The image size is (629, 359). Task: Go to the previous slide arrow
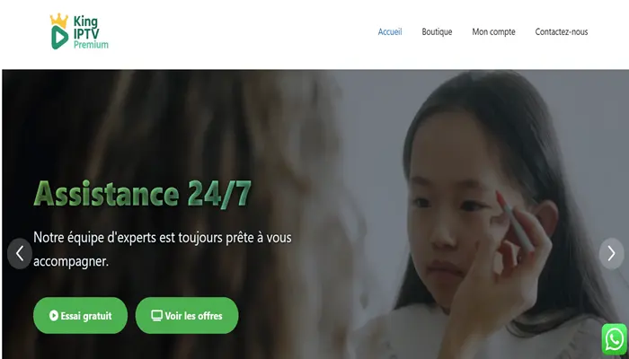20,254
